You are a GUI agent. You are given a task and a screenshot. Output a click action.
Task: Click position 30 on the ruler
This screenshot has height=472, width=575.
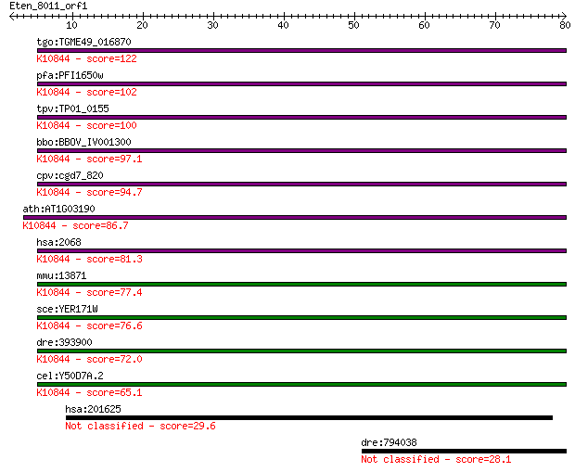(x=212, y=25)
